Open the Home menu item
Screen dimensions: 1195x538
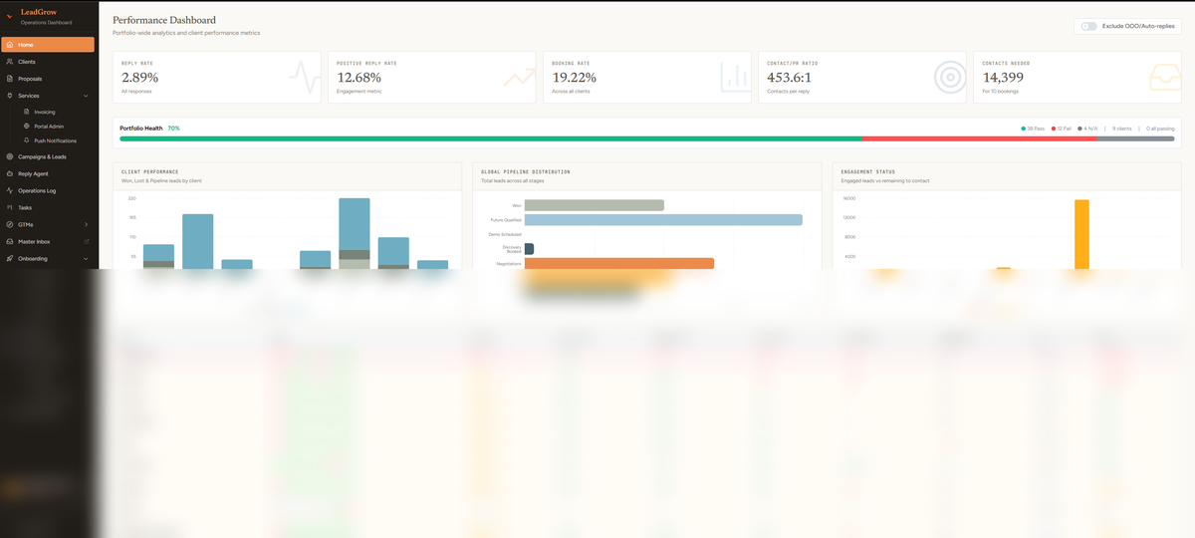[x=48, y=45]
